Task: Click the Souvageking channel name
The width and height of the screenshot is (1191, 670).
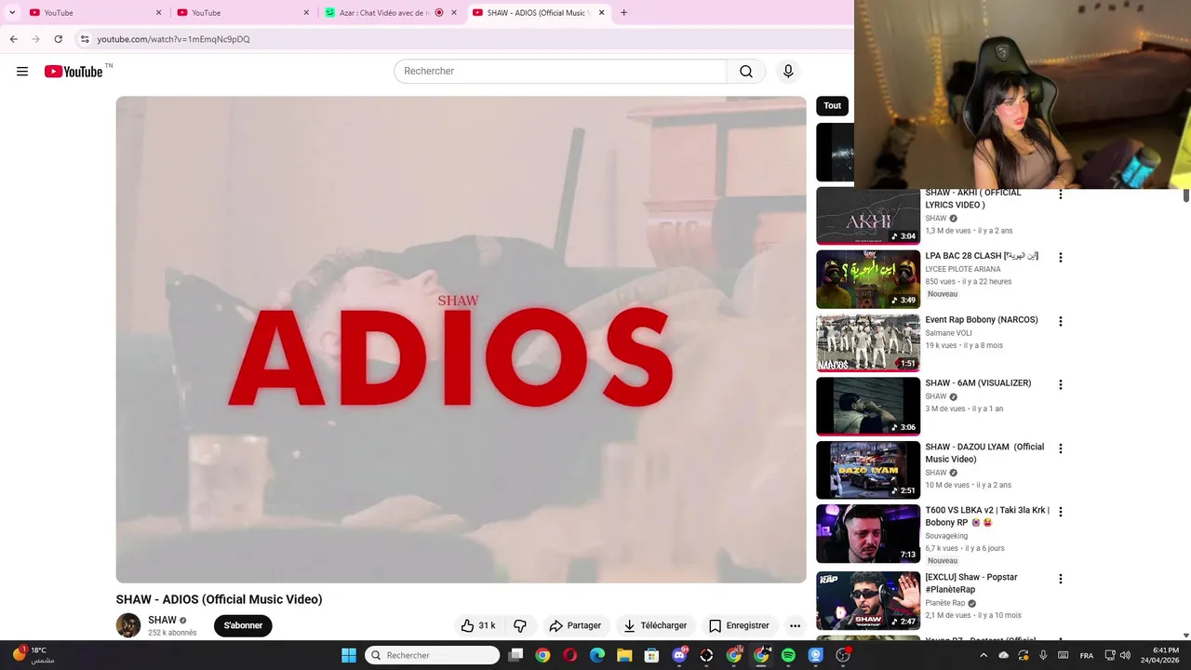Action: tap(946, 536)
